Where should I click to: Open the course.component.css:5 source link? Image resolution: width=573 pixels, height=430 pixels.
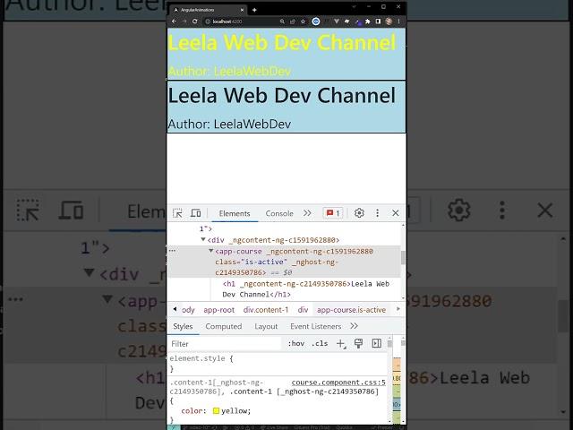click(338, 382)
